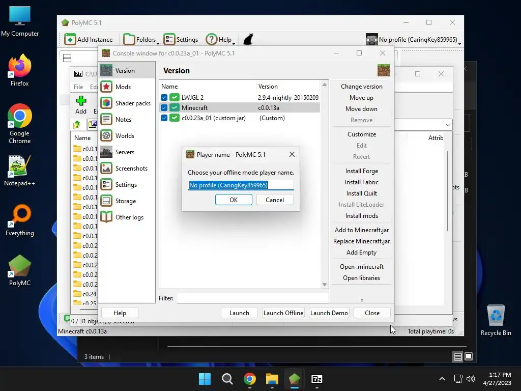
Task: Click 7-Zip taskbar icon
Action: (x=316, y=379)
